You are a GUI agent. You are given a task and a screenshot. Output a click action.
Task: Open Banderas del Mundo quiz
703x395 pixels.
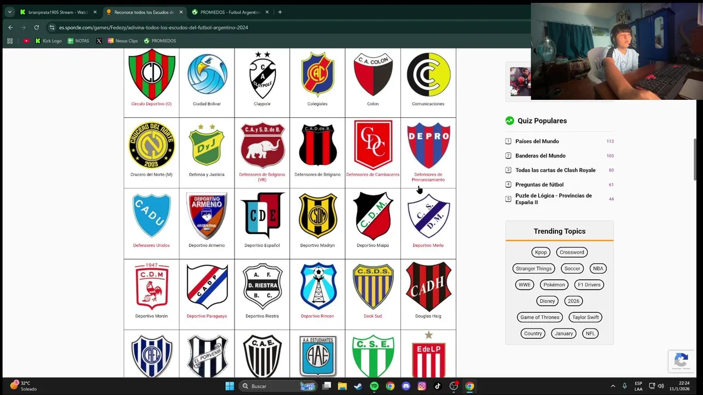540,156
